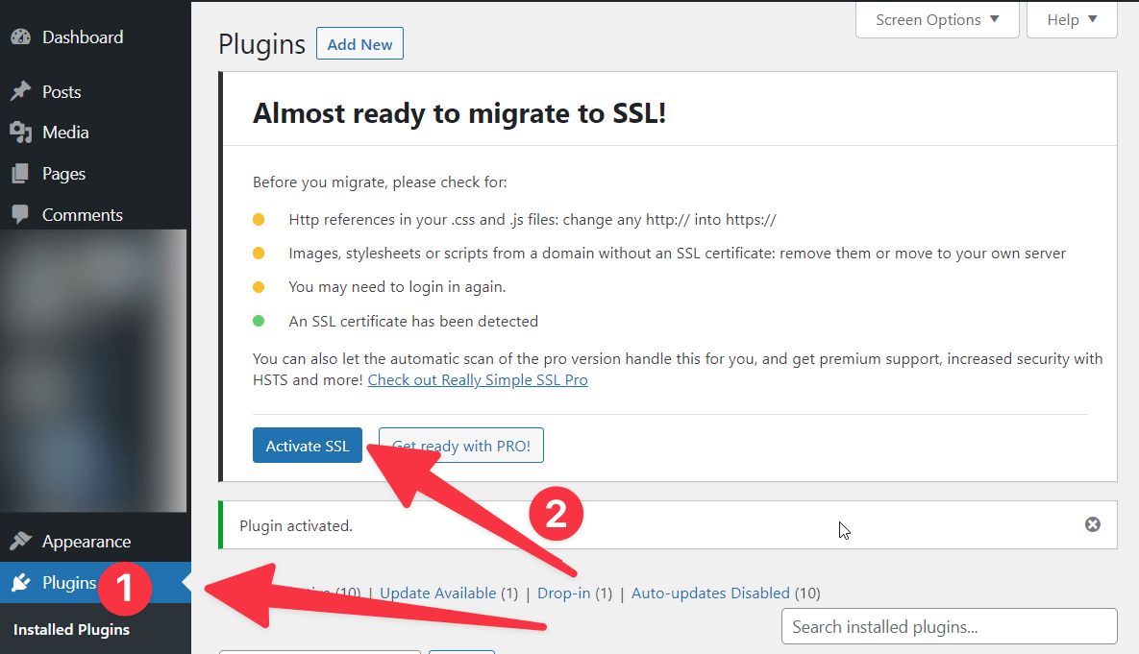Click the Media library icon

click(21, 133)
